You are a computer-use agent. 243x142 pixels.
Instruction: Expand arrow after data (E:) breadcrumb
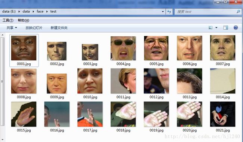pyautogui.click(x=19, y=12)
